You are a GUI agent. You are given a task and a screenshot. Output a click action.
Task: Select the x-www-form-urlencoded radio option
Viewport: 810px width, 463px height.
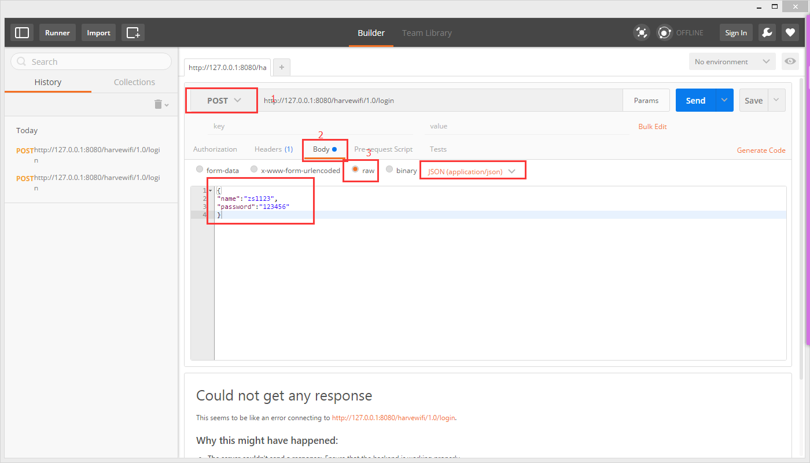tap(254, 170)
